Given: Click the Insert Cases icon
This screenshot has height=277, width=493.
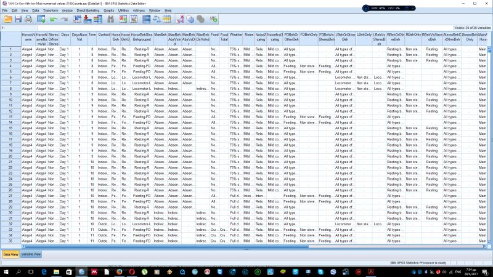Looking at the screenshot, I should 123,19.
